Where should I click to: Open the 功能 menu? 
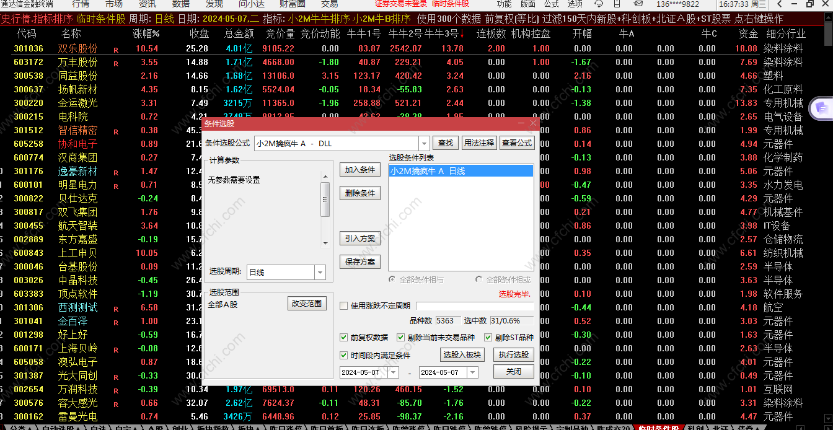click(x=505, y=4)
